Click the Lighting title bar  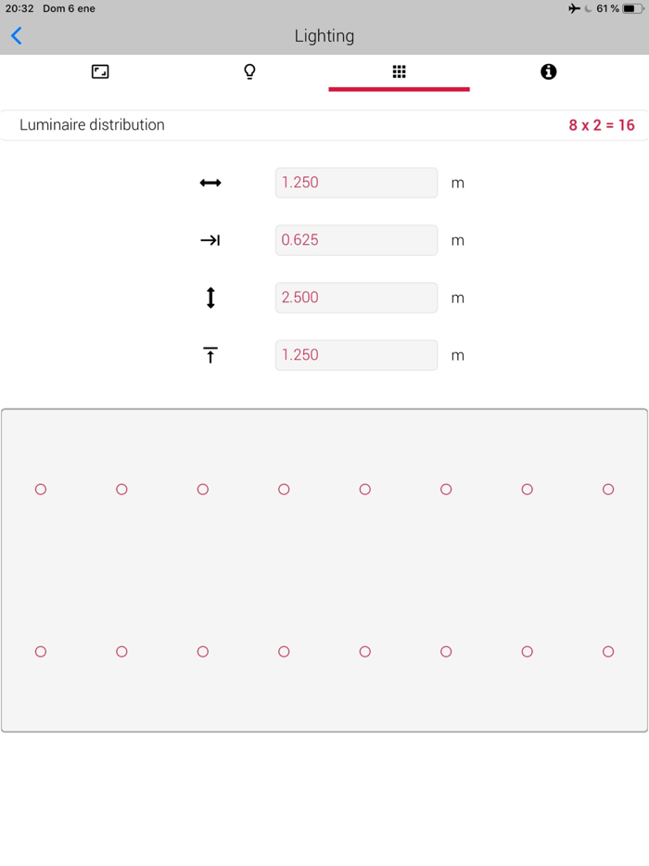tap(324, 35)
